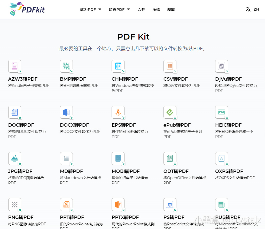The height and width of the screenshot is (229, 265).
Task: 选择 压缩 菜单项
Action: [156, 9]
